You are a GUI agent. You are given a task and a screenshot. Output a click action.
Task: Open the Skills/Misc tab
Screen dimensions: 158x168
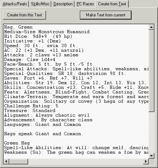[x=40, y=4]
